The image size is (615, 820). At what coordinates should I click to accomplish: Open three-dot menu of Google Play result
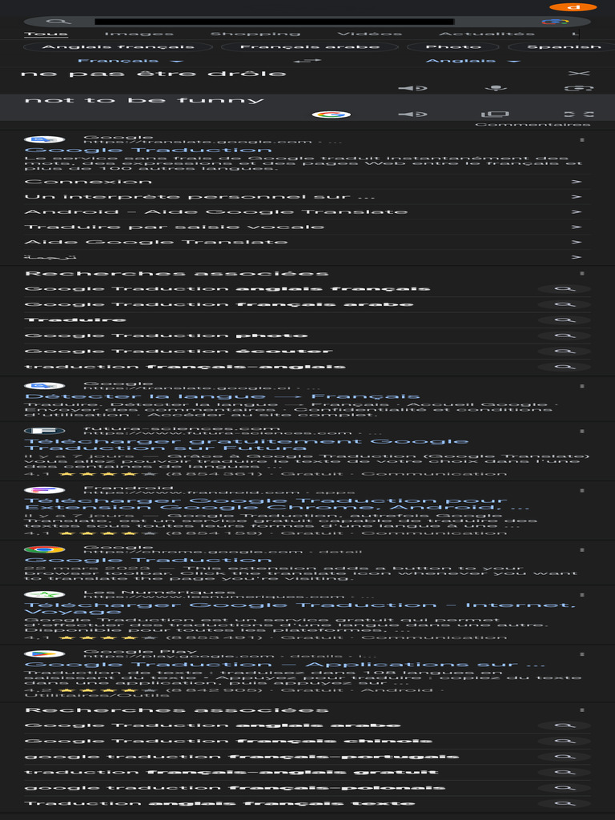click(x=582, y=655)
